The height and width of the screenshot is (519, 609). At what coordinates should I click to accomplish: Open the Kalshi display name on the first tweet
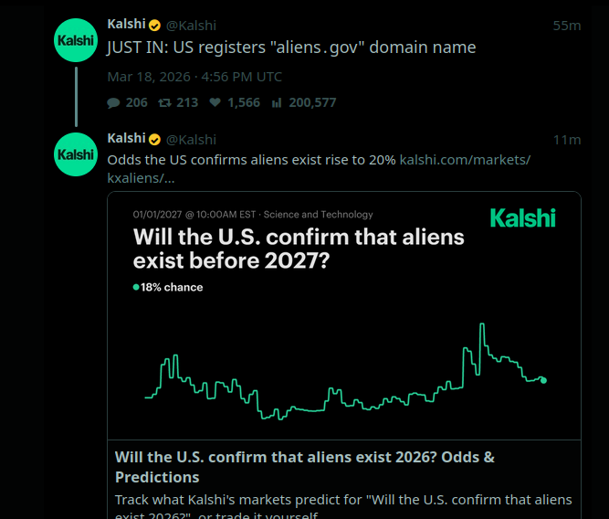coord(126,25)
